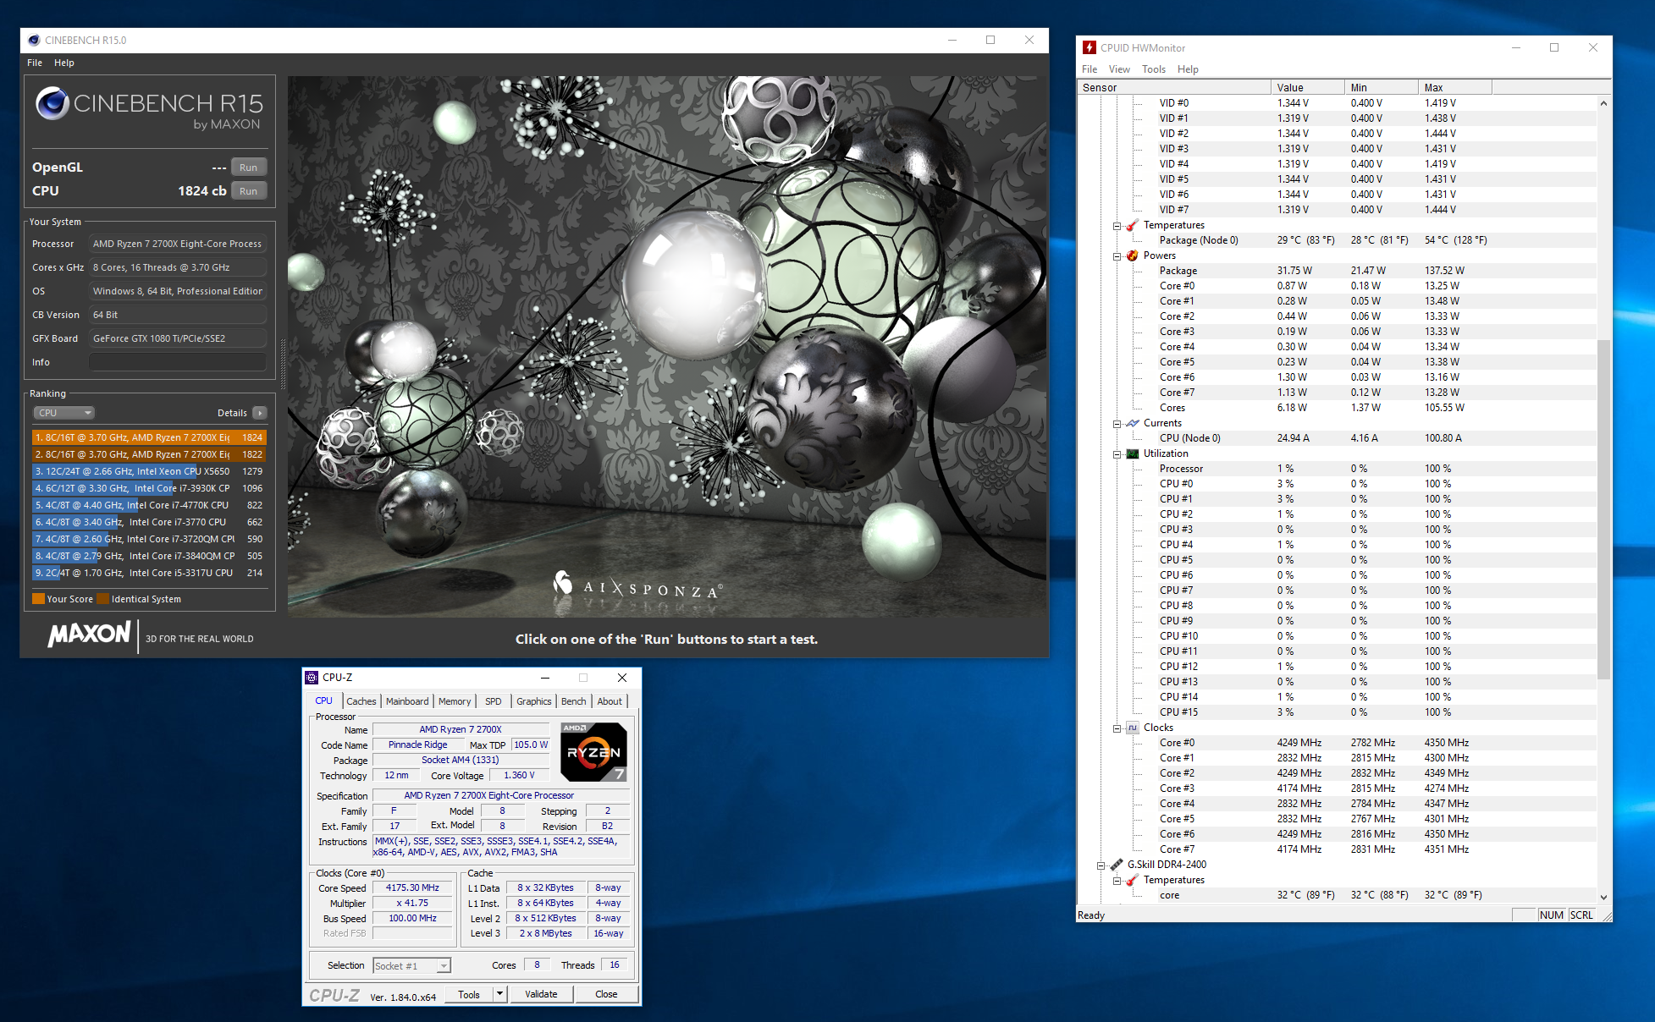The image size is (1655, 1022).
Task: Open the Help menu in Cinebench
Action: click(x=64, y=63)
